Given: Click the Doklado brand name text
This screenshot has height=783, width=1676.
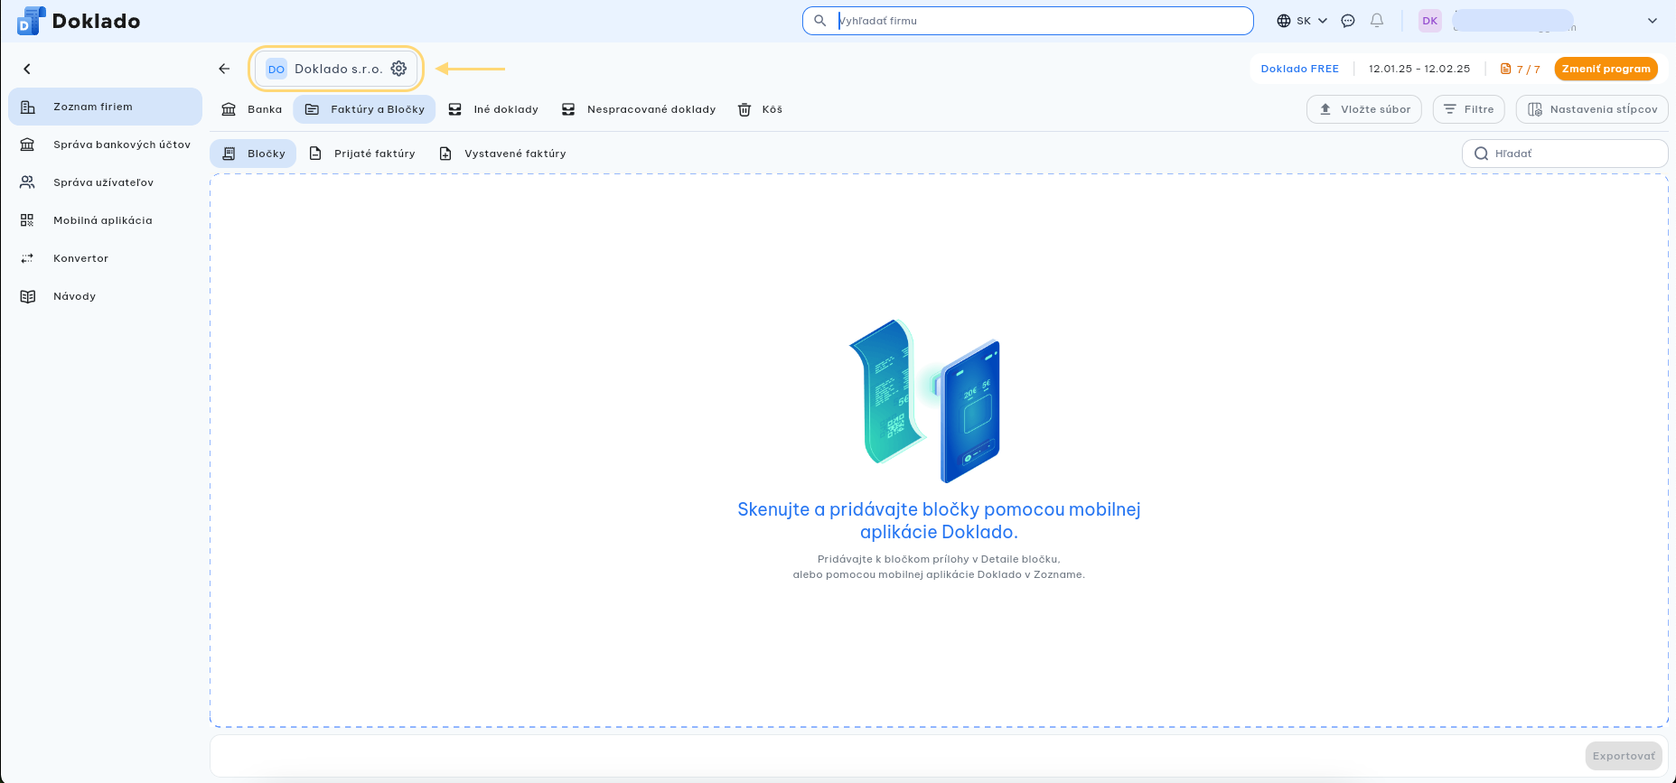Looking at the screenshot, I should 97,21.
